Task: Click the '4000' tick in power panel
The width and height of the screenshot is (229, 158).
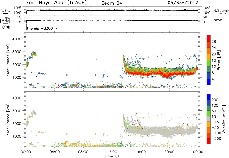Action: (x=17, y=39)
